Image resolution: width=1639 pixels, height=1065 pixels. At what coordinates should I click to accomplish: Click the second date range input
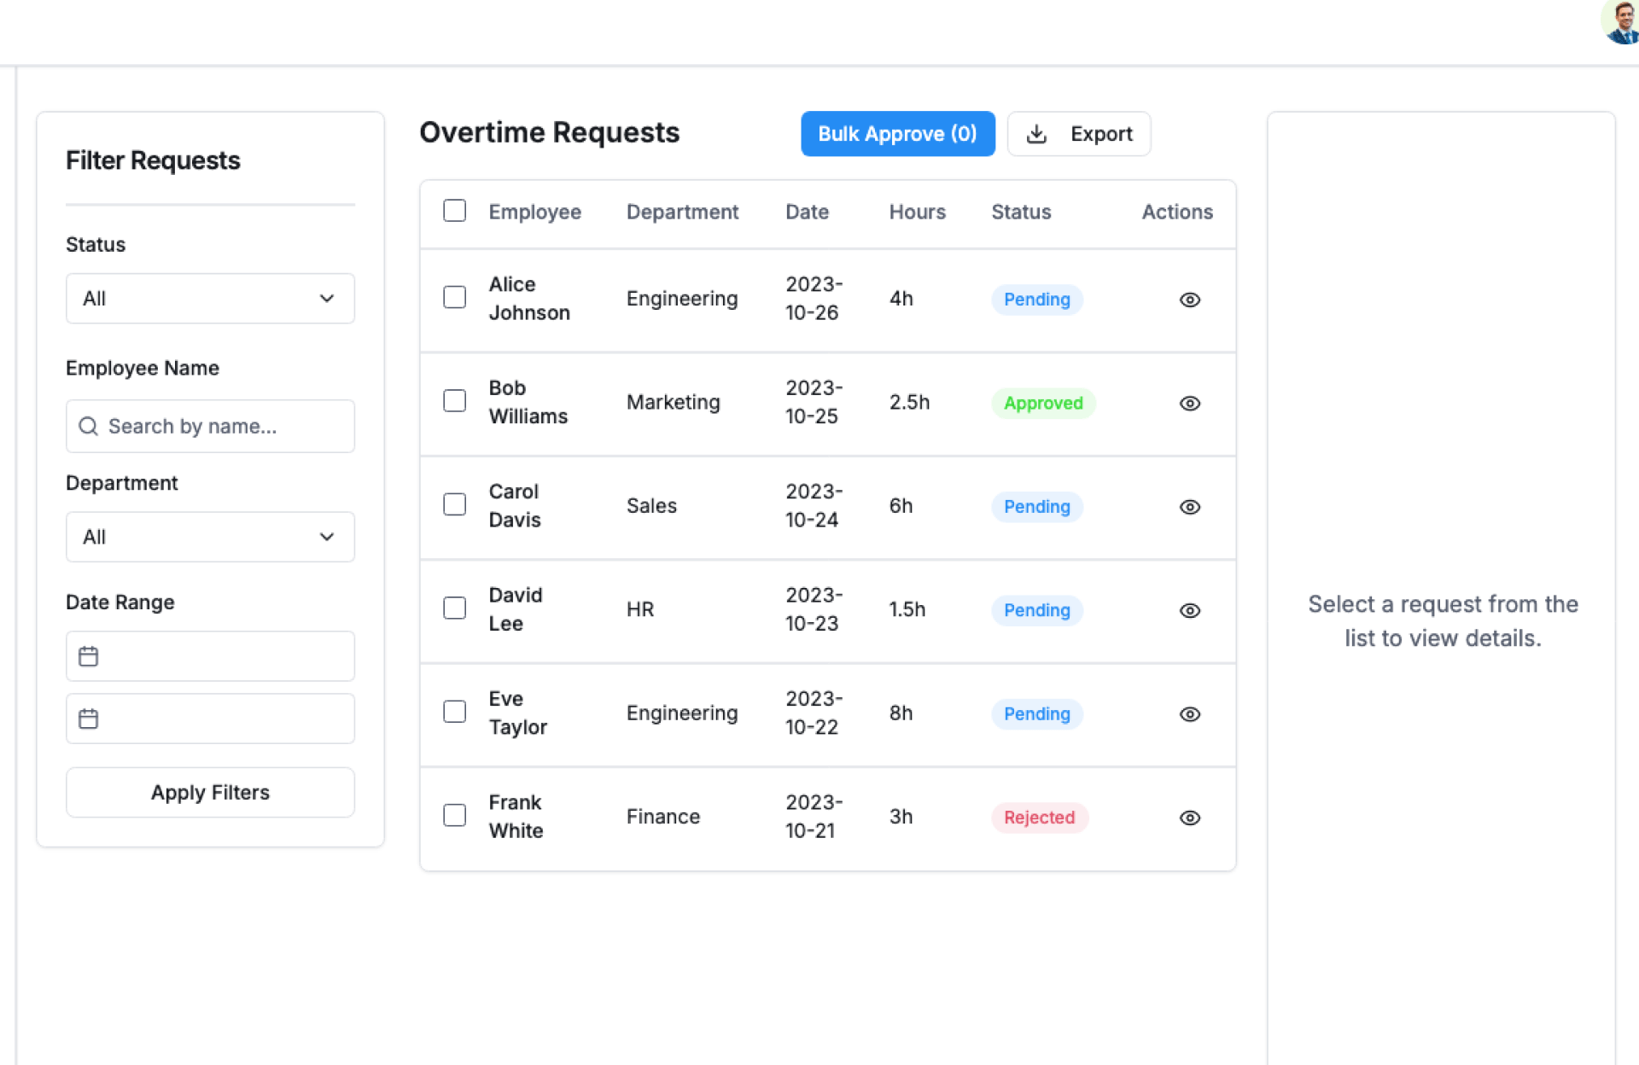click(222, 719)
